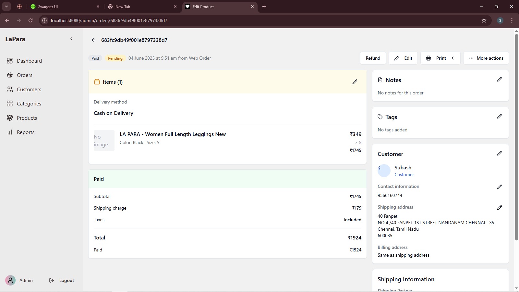Switch to the Swagger UI tab
Screen dimensions: 519x292
pyautogui.click(x=62, y=6)
